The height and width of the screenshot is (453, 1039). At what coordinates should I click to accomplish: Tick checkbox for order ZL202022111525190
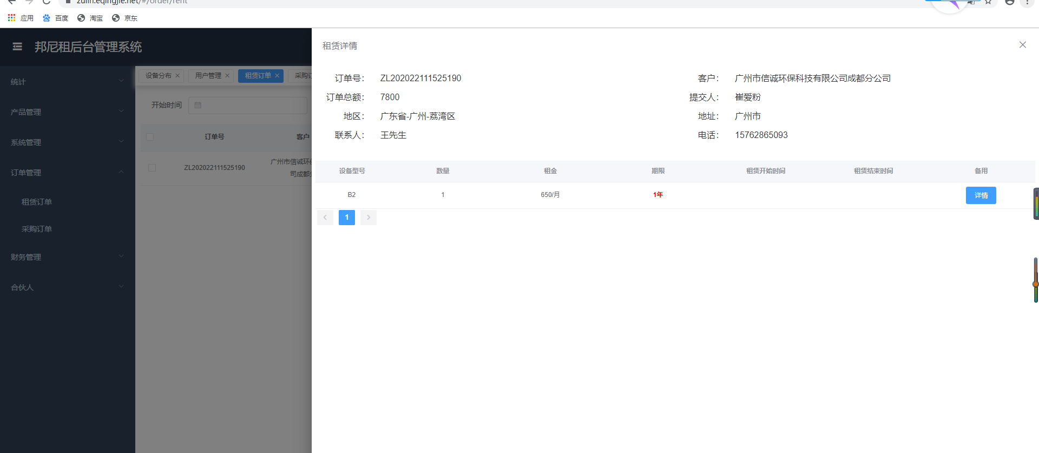[152, 168]
